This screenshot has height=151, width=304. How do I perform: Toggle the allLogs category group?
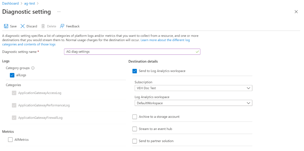click(x=12, y=75)
